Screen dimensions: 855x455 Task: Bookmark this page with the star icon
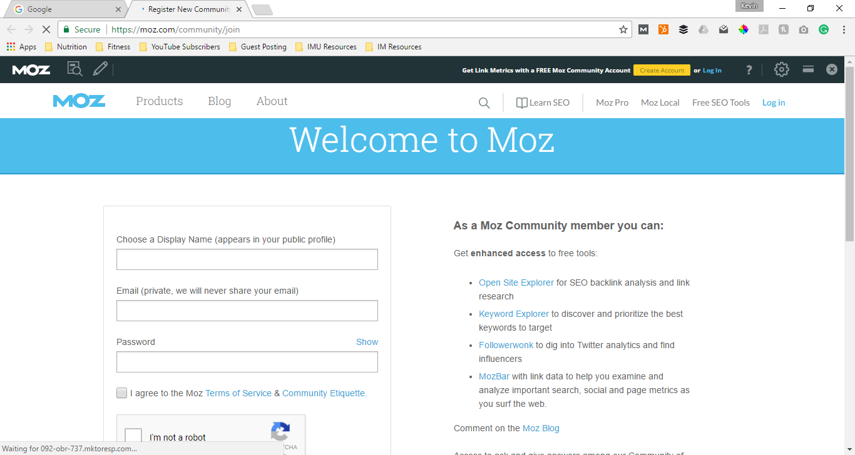tap(623, 29)
